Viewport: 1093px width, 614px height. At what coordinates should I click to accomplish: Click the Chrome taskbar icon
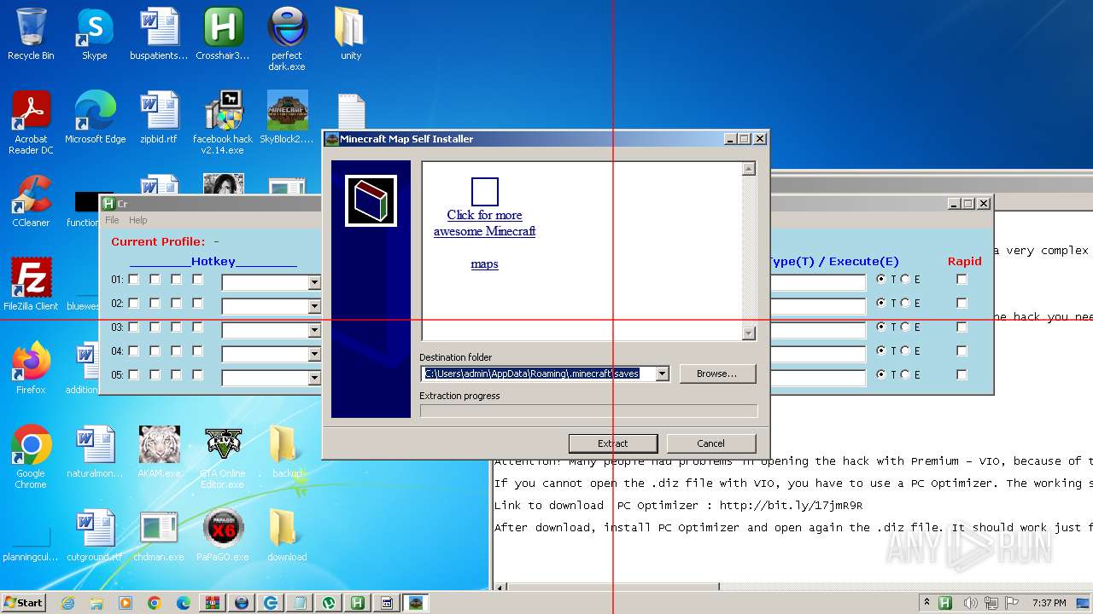pyautogui.click(x=155, y=603)
